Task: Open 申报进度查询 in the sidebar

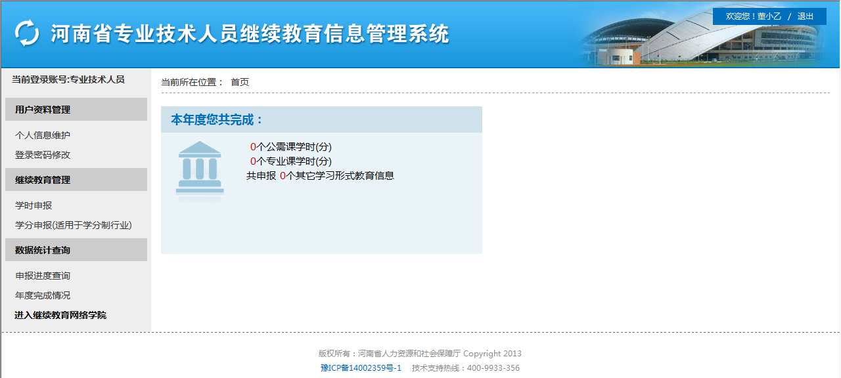Action: [43, 276]
